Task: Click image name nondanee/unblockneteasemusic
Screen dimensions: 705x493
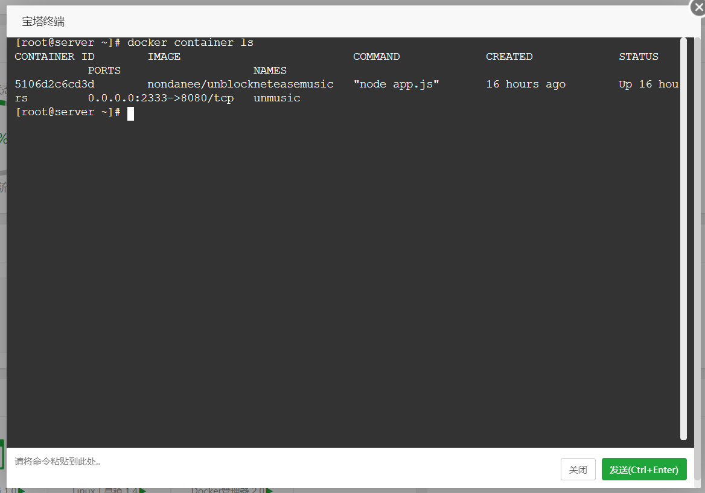Action: point(241,84)
